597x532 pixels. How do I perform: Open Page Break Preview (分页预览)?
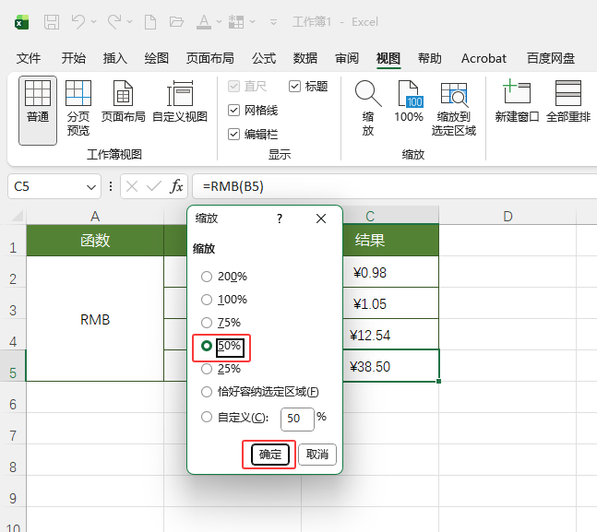(78, 109)
